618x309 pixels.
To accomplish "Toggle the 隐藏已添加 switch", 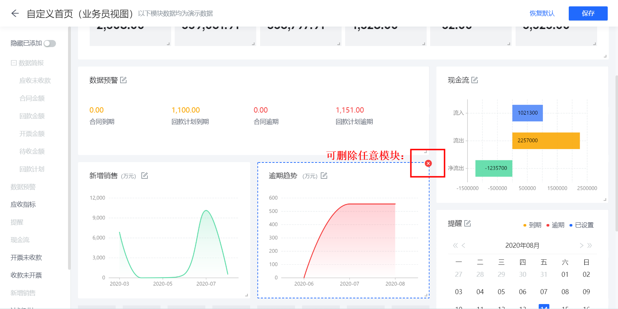I will (50, 44).
